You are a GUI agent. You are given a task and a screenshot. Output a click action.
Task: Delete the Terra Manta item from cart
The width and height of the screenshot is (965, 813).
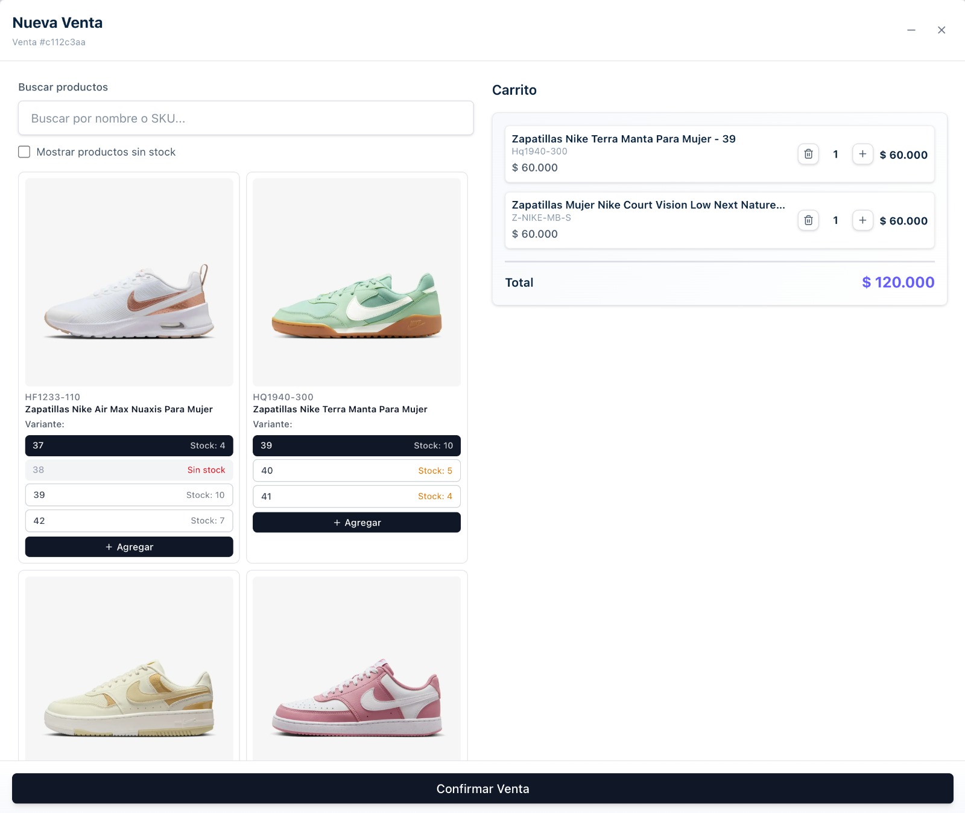tap(808, 154)
